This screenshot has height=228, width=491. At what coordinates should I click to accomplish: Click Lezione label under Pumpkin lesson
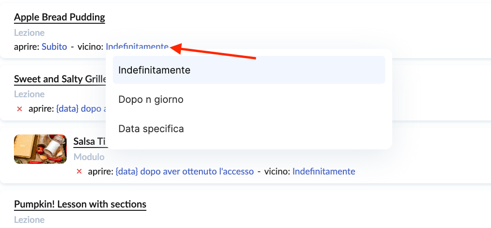[29, 220]
